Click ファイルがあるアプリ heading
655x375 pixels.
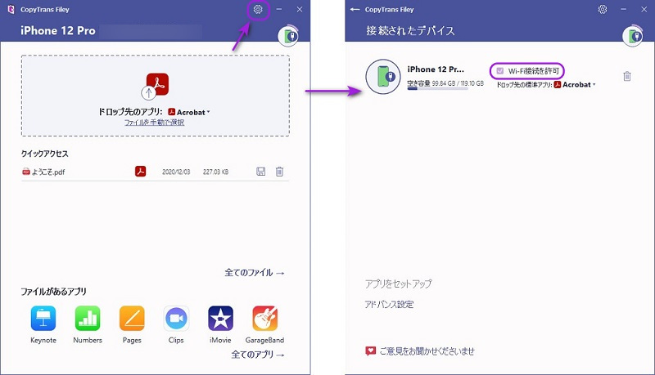(53, 291)
